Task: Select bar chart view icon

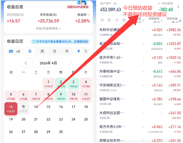Action: [x=18, y=51]
